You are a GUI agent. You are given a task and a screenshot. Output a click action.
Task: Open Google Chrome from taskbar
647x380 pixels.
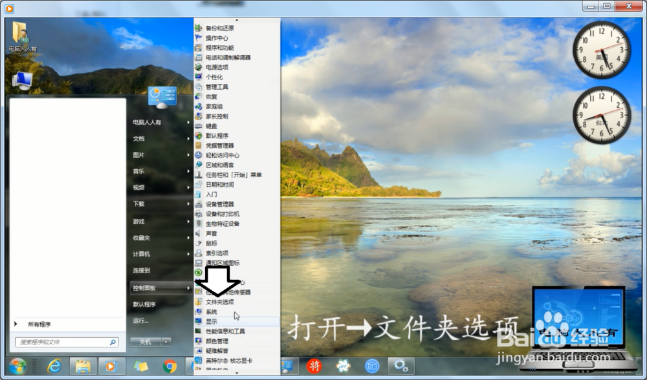pyautogui.click(x=170, y=366)
